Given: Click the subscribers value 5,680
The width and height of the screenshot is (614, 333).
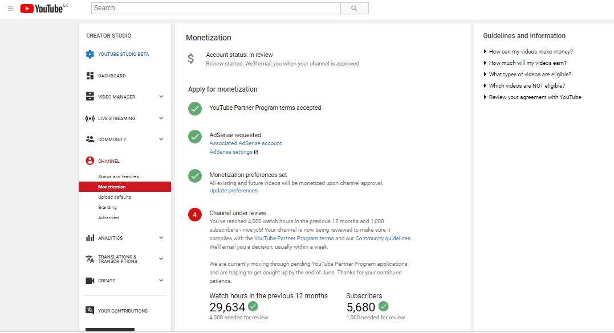Looking at the screenshot, I should pos(361,307).
